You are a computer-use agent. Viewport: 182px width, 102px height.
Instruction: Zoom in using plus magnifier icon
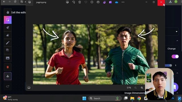(142, 88)
